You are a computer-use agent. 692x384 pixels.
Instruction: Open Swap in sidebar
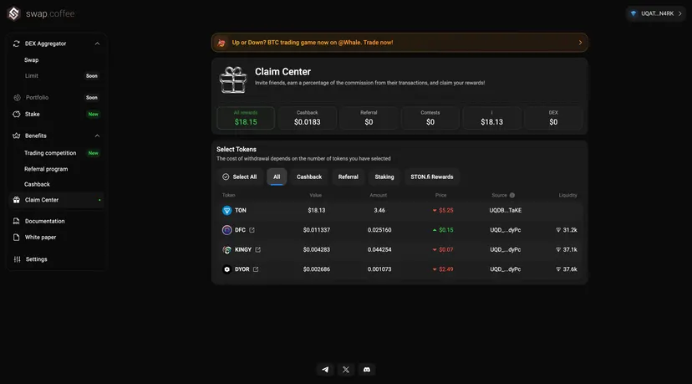[31, 60]
